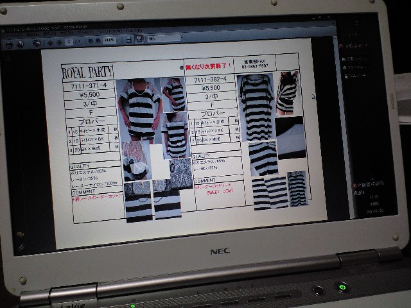Viewport: 411px width, 308px height.
Task: Click the zoom percentage field
Action: pyautogui.click(x=109, y=40)
